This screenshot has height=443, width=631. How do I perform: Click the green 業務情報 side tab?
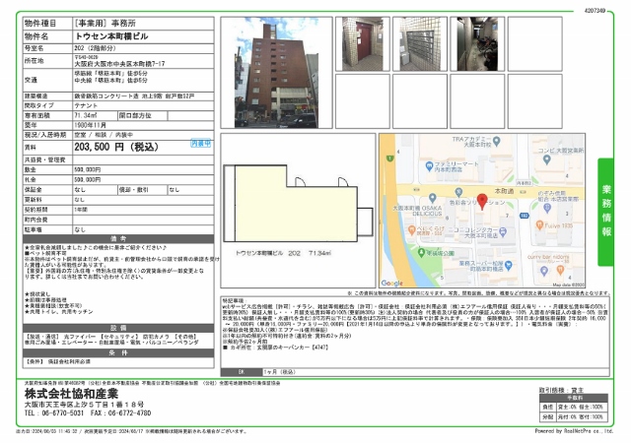click(605, 212)
